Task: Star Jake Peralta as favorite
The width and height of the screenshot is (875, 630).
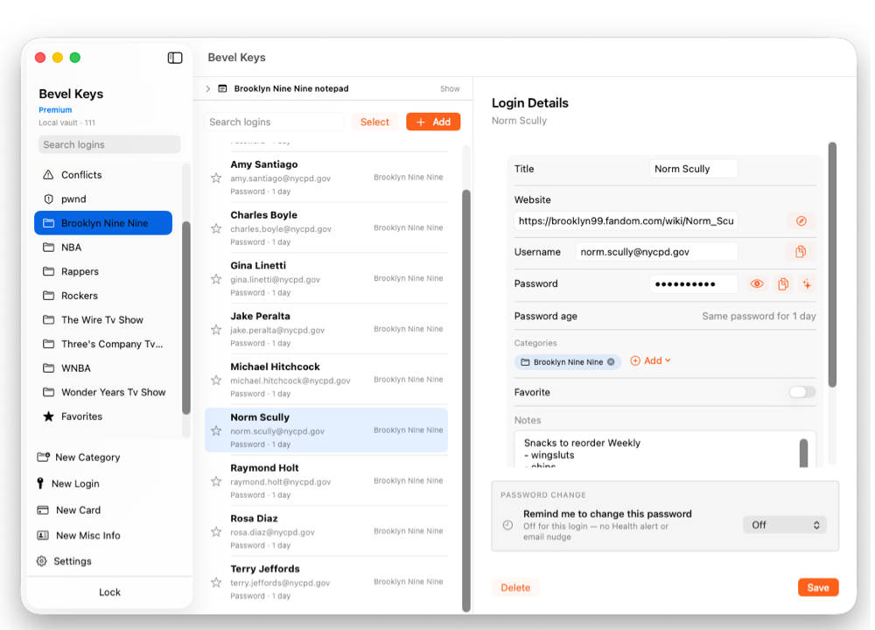Action: click(216, 330)
